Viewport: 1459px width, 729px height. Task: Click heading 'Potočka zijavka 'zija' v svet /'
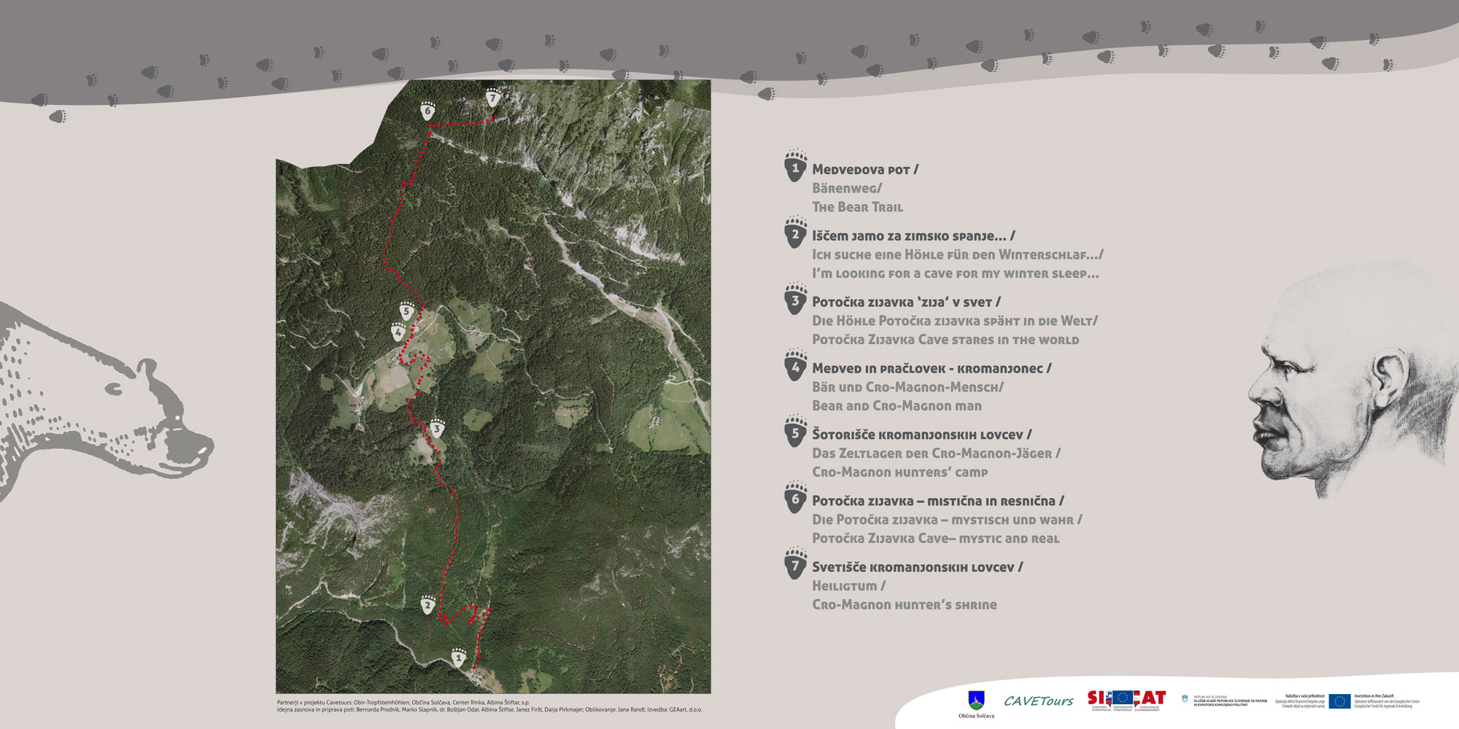(x=906, y=302)
